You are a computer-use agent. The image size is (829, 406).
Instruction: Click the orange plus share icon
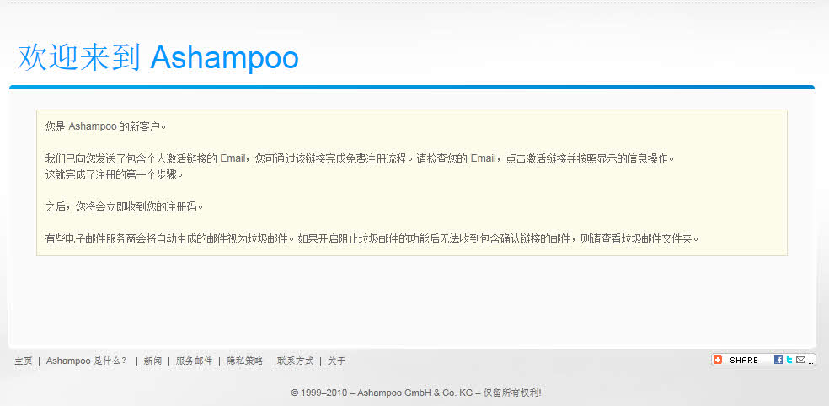coord(718,360)
